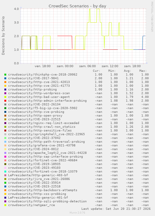This screenshot has width=155, height=216.
Task: Select the 'crowdsecurity/CVE-2019-18935' legend label
Action: (x=34, y=164)
